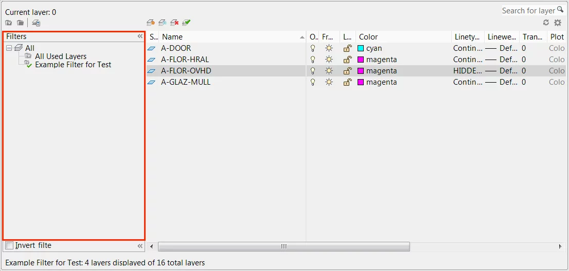This screenshot has width=569, height=271.
Task: Select Example Filter for Test
Action: (73, 65)
